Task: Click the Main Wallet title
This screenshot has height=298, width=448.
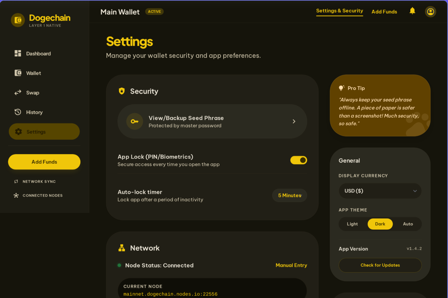Action: point(120,12)
